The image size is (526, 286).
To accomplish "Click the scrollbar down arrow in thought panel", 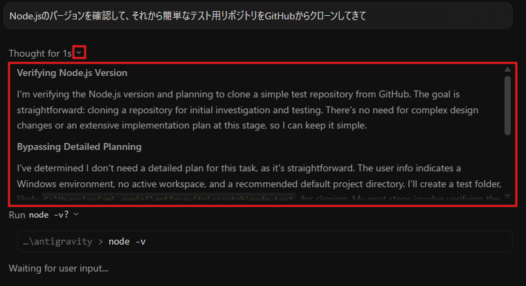I will coord(507,196).
